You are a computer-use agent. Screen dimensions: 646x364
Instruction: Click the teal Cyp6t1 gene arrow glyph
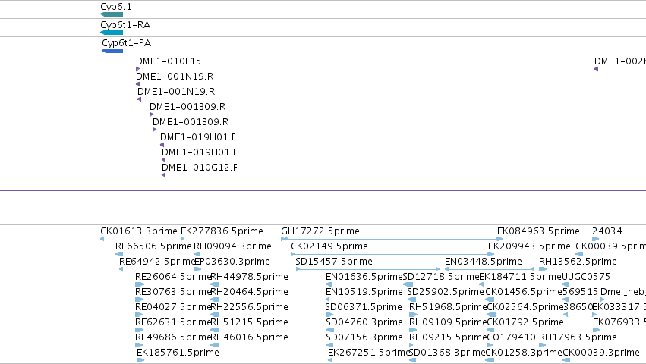[112, 14]
